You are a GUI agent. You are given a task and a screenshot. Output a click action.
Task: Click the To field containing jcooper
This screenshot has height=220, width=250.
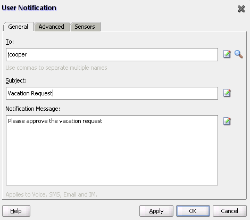tap(112, 54)
